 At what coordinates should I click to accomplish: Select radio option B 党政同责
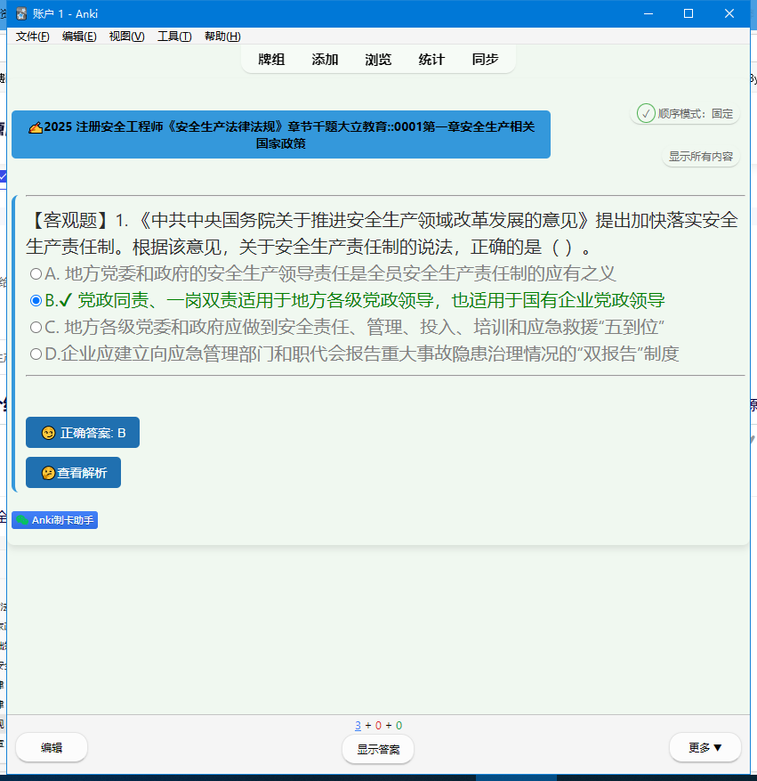(x=36, y=300)
